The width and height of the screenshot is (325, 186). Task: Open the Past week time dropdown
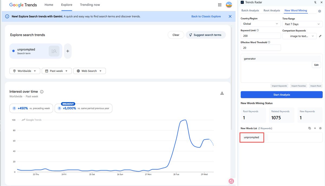57,71
